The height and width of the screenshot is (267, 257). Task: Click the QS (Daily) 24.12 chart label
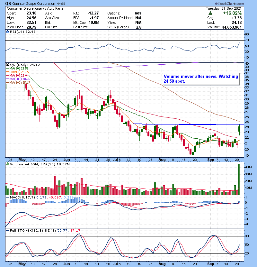pos(25,65)
